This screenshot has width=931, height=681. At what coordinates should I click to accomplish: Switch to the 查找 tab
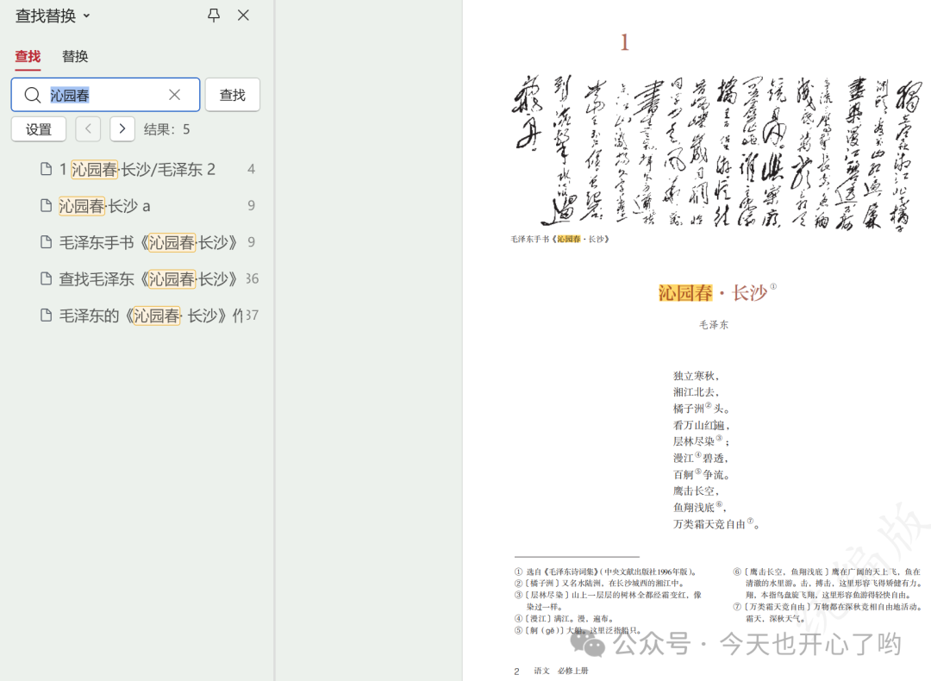[28, 56]
